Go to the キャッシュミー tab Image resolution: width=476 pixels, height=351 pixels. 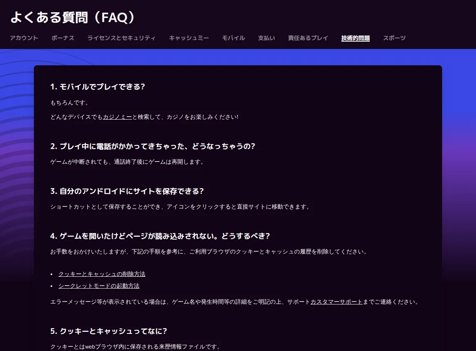(x=189, y=38)
